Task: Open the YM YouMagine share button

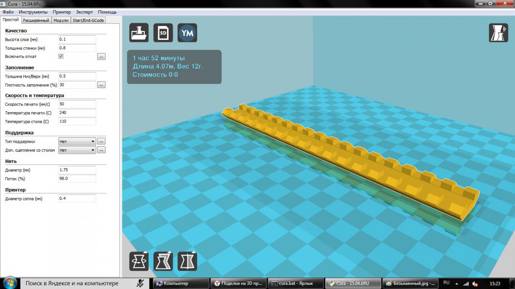Action: (x=187, y=33)
